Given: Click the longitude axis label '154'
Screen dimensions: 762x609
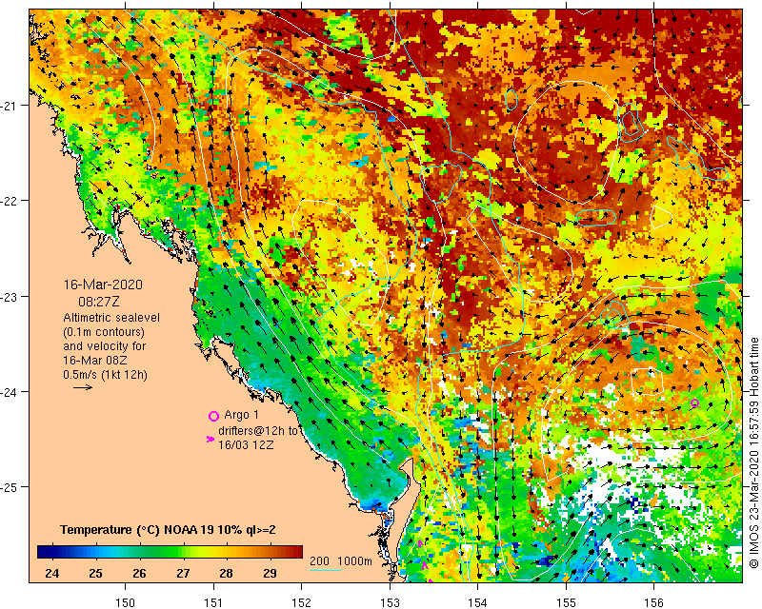Looking at the screenshot, I should (x=478, y=602).
